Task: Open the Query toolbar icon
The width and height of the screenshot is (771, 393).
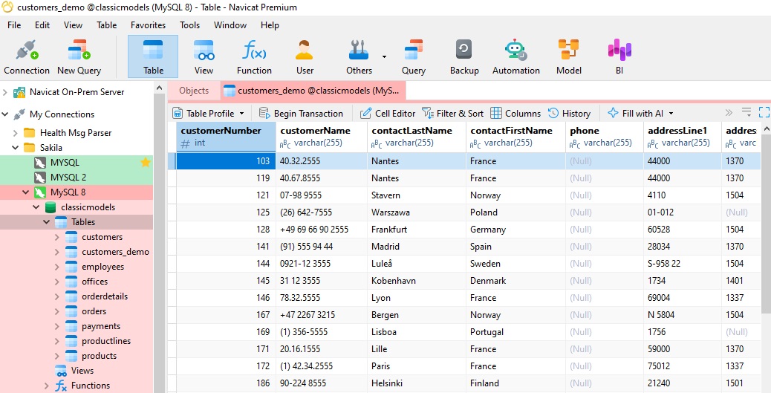Action: pos(414,56)
